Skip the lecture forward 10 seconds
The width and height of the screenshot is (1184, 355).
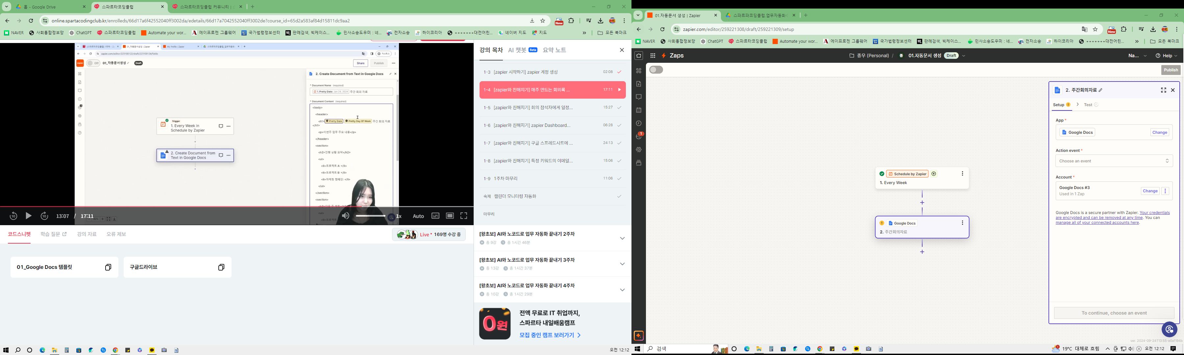(44, 216)
